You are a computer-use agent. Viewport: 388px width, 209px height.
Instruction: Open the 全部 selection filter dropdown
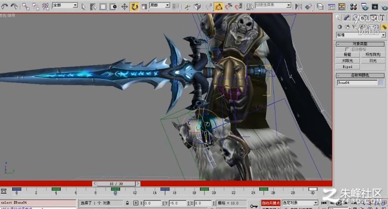[65, 5]
